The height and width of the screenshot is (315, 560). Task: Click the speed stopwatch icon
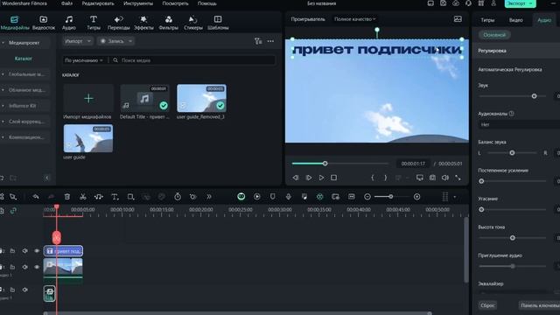[x=178, y=197]
